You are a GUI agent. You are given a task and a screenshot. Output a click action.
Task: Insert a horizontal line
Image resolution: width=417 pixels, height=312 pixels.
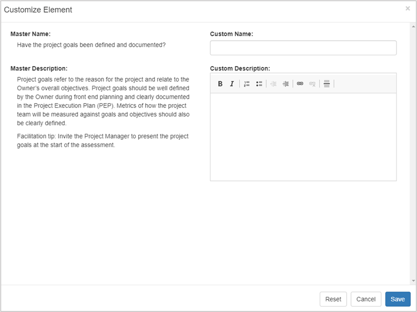tap(326, 84)
